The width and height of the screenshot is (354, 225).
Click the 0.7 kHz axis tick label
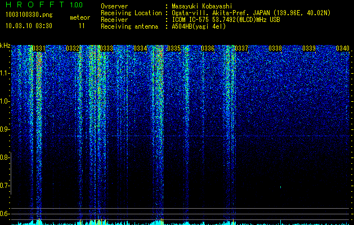point(5,186)
